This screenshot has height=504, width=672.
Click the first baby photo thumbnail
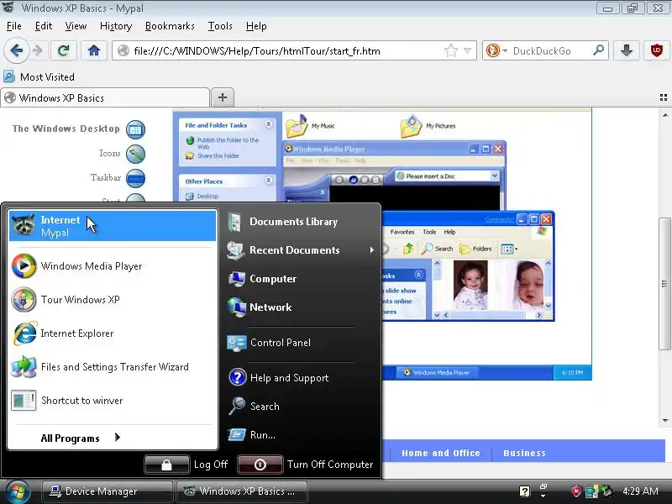[x=470, y=285]
